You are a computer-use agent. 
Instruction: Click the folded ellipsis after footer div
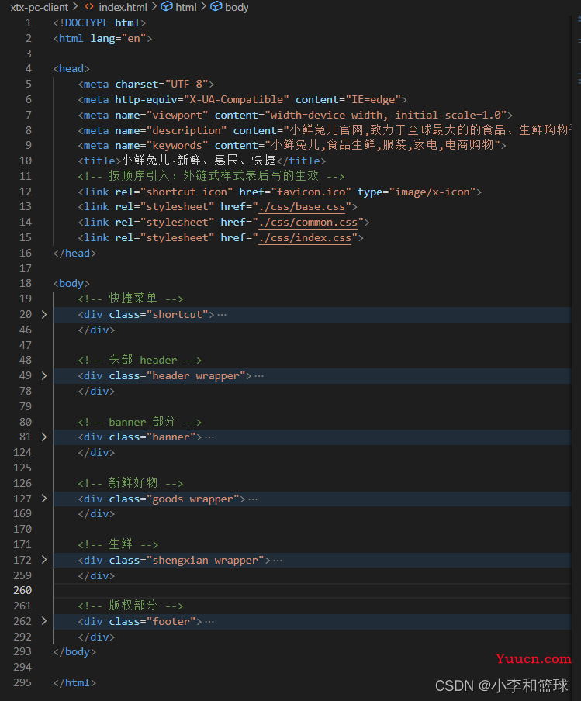point(209,621)
